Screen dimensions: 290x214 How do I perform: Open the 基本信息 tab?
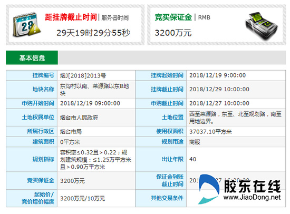click(32, 57)
